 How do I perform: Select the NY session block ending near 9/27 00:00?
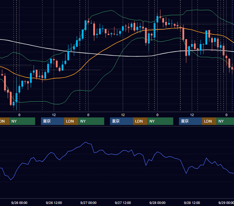(91, 121)
